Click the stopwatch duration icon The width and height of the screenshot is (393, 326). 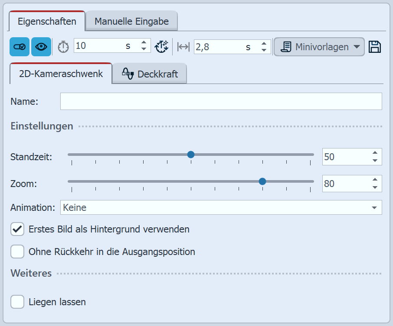coord(63,47)
